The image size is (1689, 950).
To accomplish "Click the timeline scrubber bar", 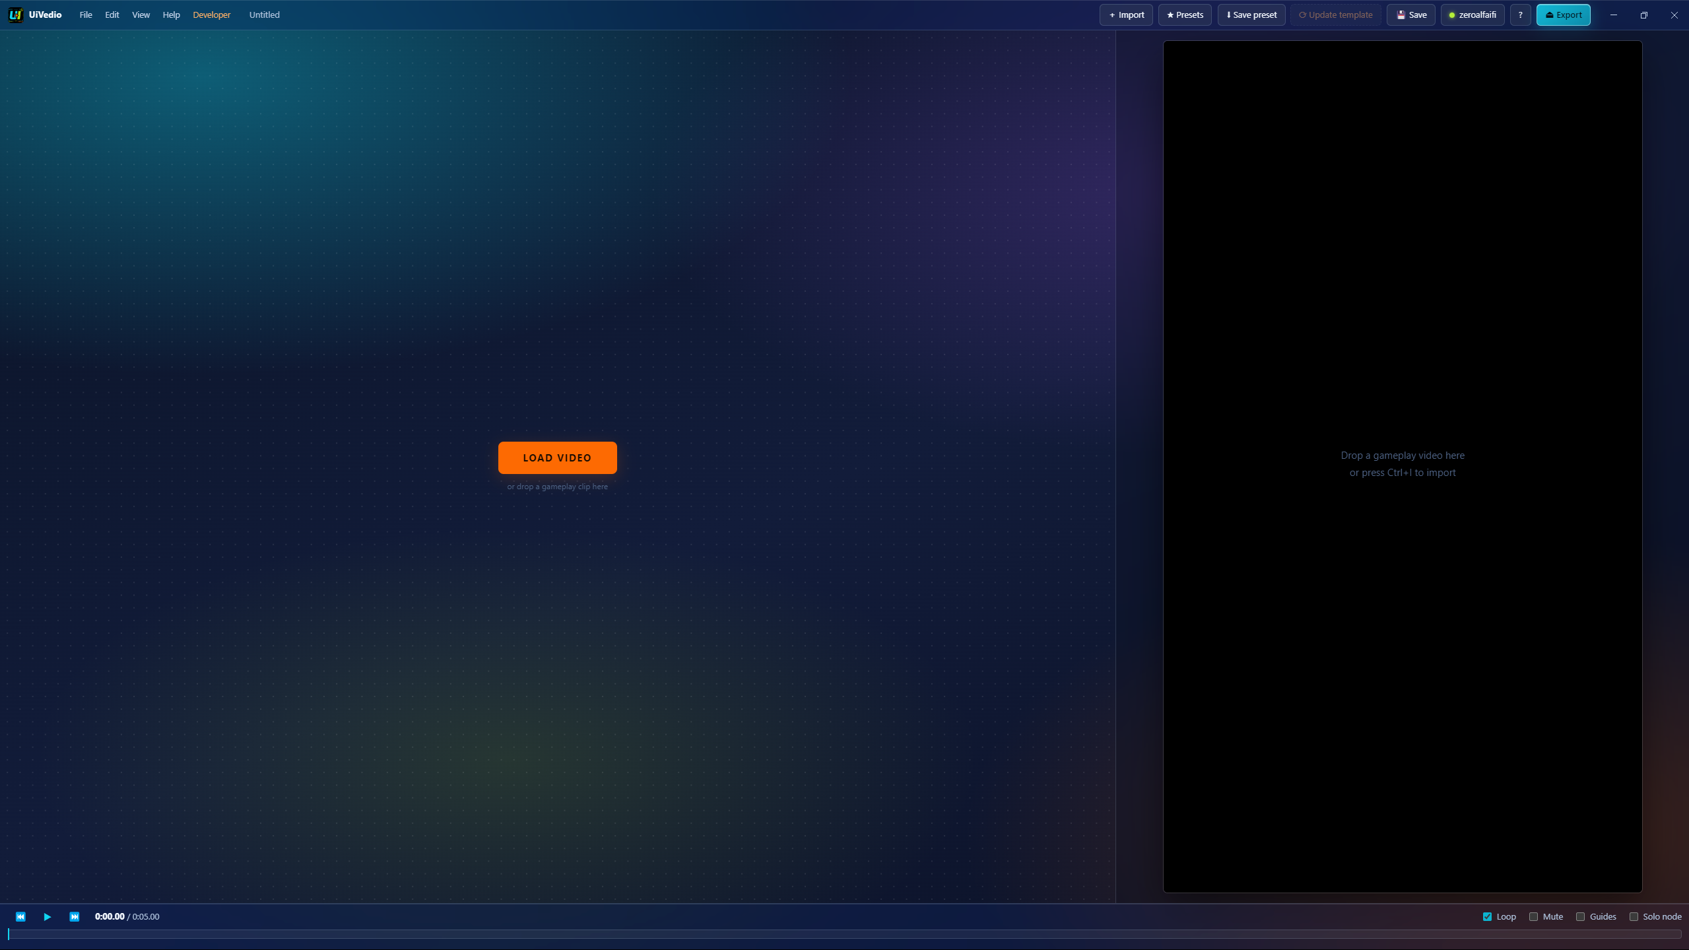I will point(844,934).
